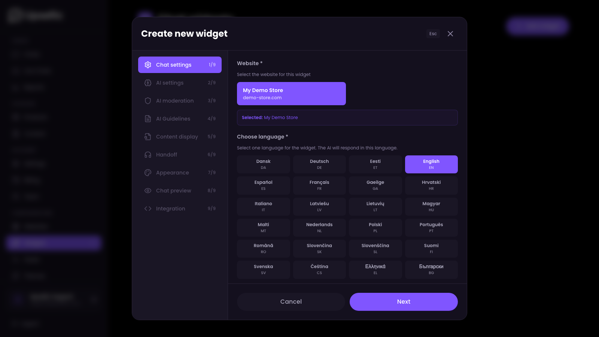Click Cancel to dismiss the dialog
This screenshot has width=599, height=337.
pos(291,301)
